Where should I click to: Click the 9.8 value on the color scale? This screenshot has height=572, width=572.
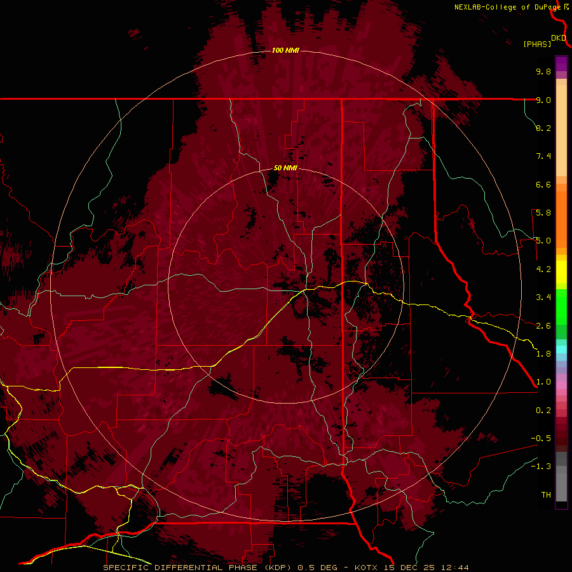point(543,71)
